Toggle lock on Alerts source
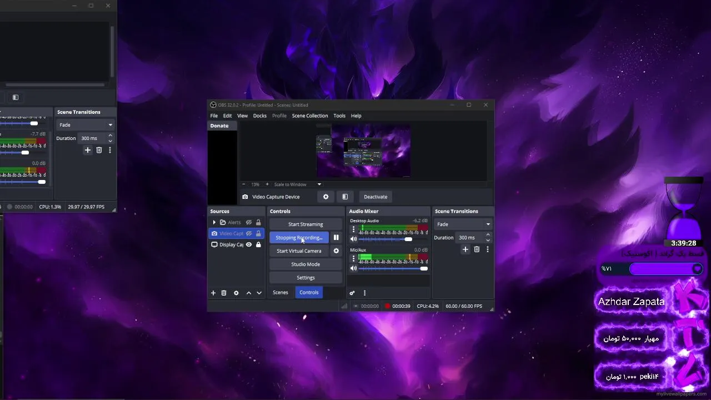 (258, 222)
